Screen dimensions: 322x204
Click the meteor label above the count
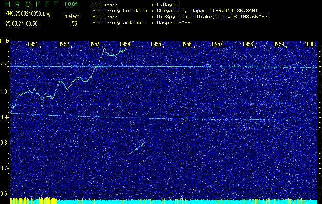click(x=72, y=16)
